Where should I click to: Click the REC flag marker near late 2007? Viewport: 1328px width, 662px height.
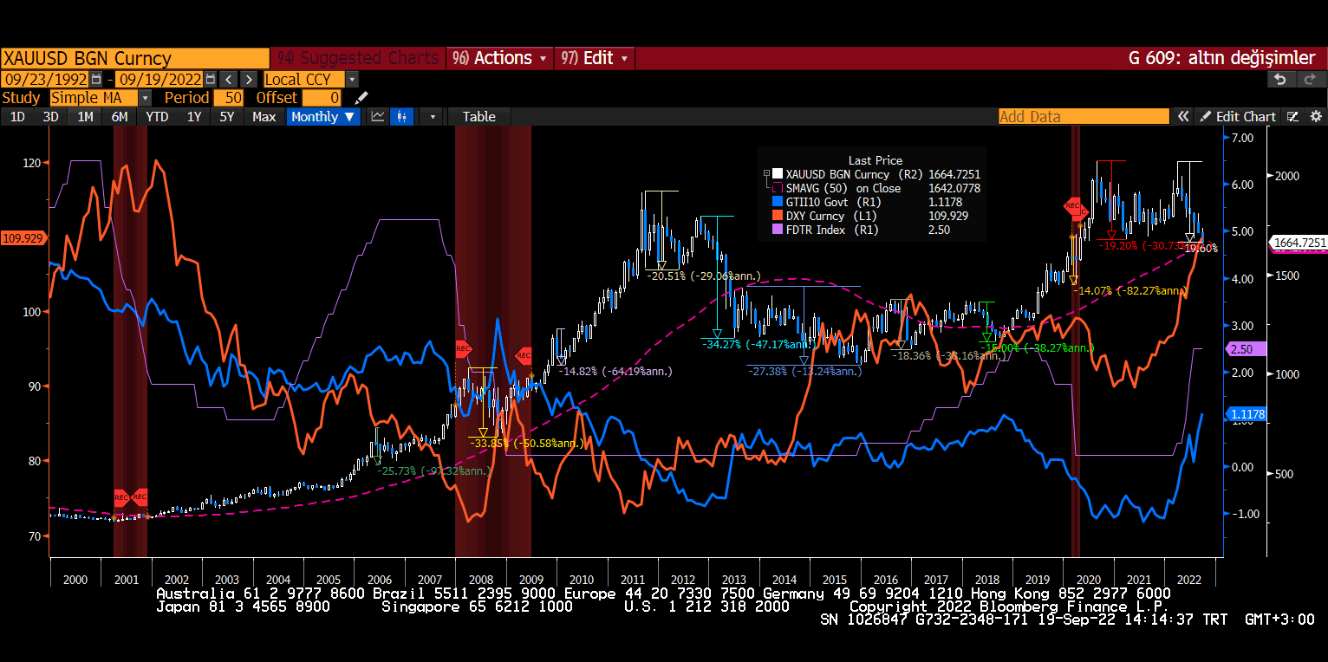pyautogui.click(x=463, y=348)
